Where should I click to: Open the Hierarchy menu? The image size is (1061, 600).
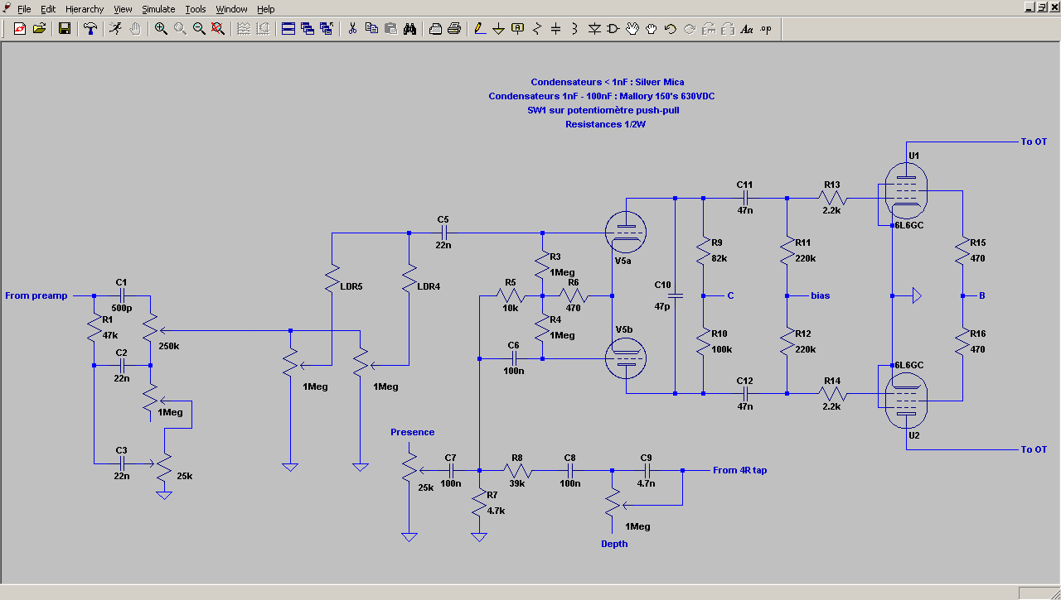(x=85, y=9)
